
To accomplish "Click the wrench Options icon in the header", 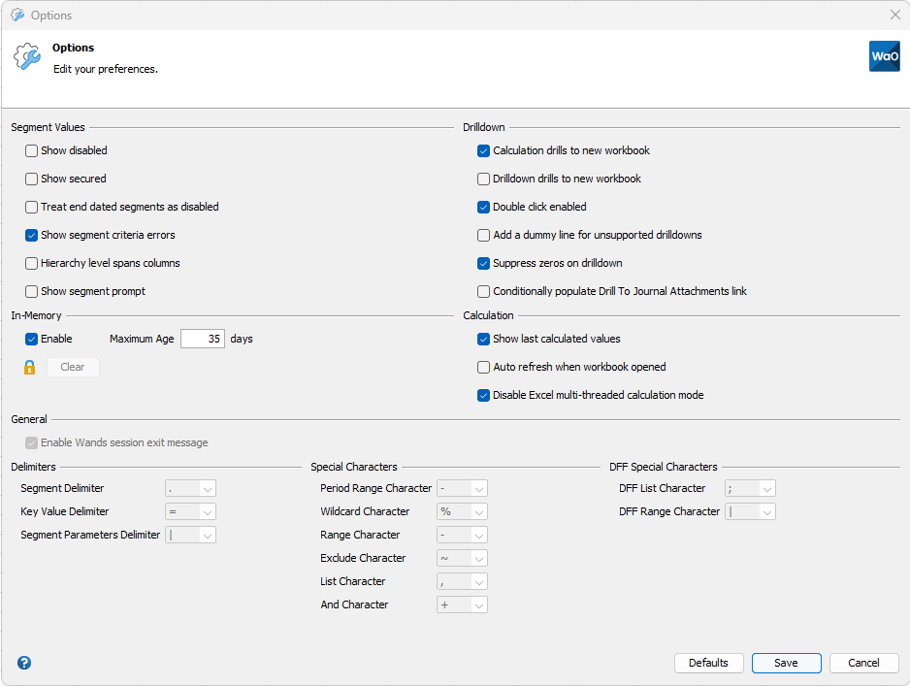I will 26,56.
